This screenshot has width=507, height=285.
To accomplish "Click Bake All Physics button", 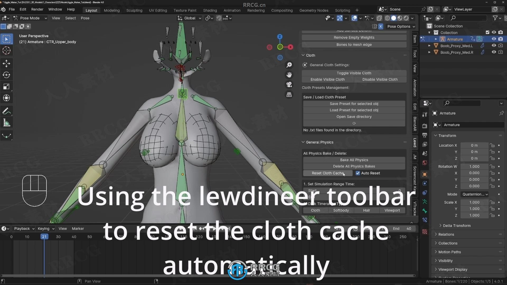I will (x=354, y=160).
